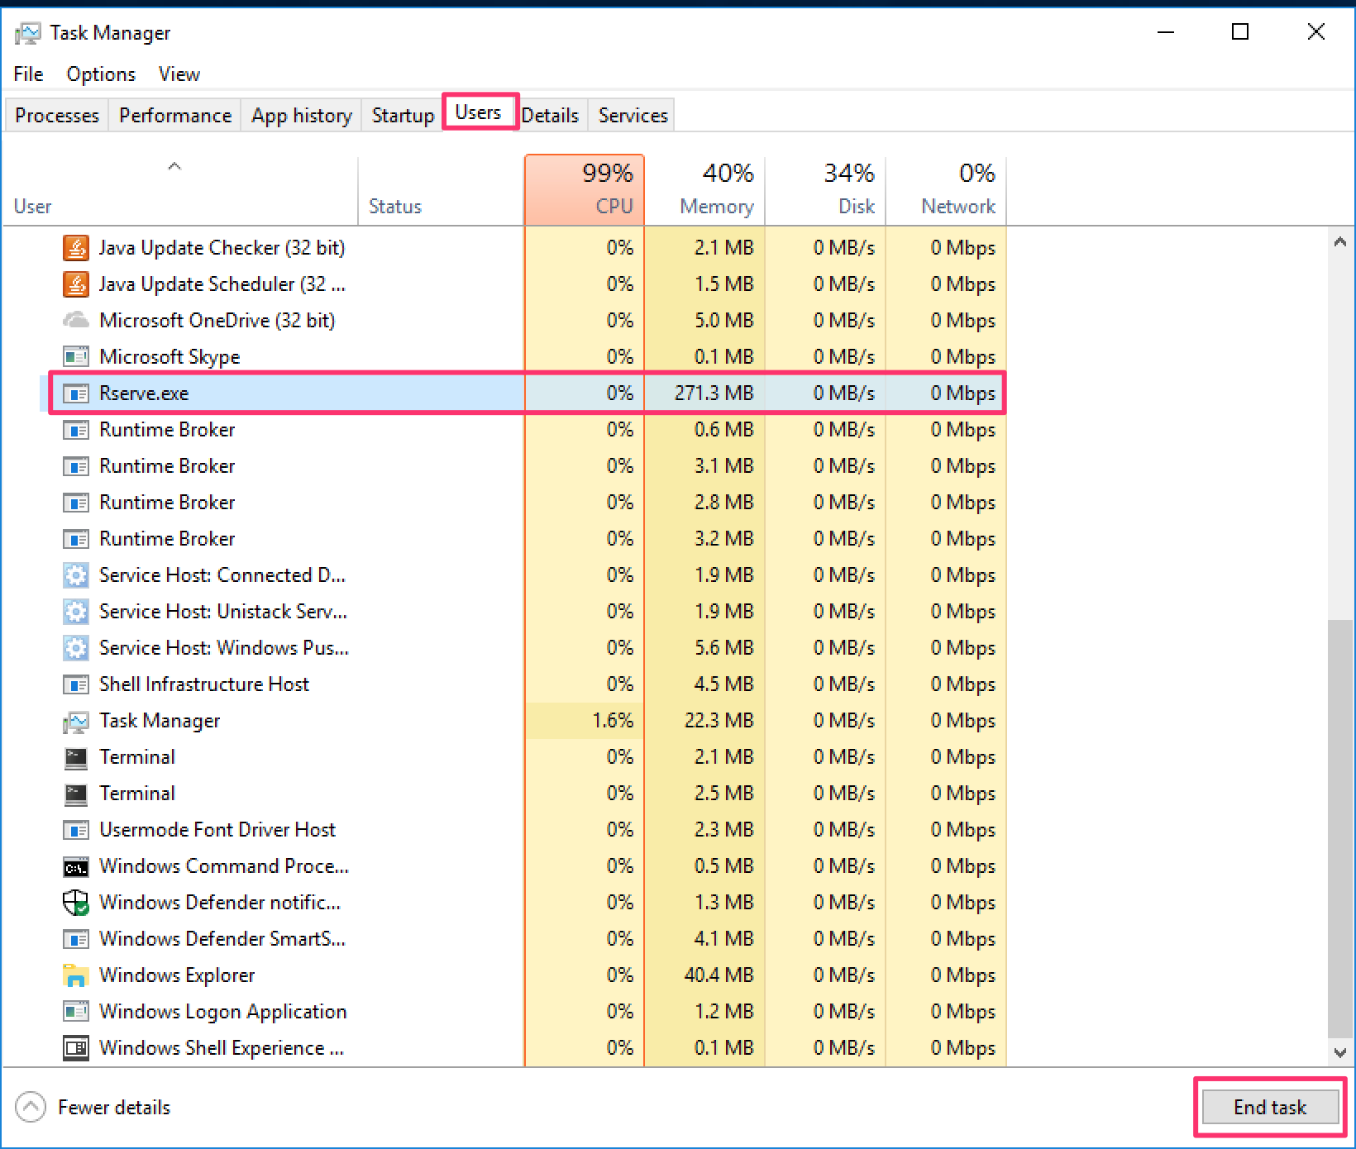The height and width of the screenshot is (1149, 1356).
Task: Sort by the Status column header
Action: click(442, 191)
